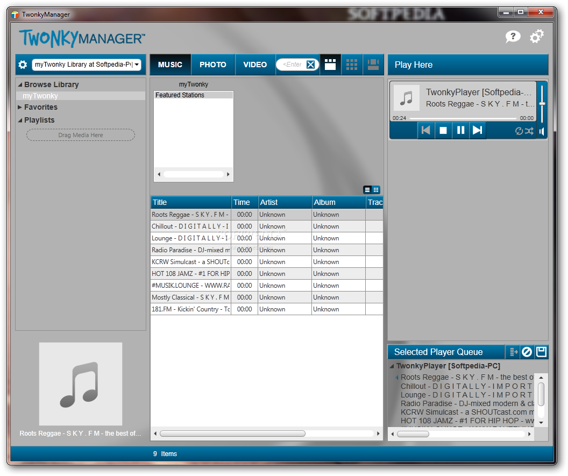Pause the current playback

(460, 130)
